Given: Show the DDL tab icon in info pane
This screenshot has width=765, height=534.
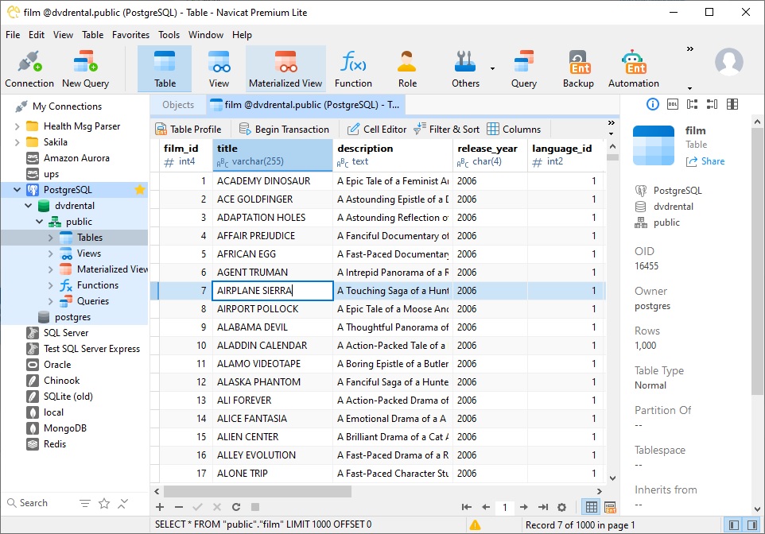Looking at the screenshot, I should [x=672, y=104].
